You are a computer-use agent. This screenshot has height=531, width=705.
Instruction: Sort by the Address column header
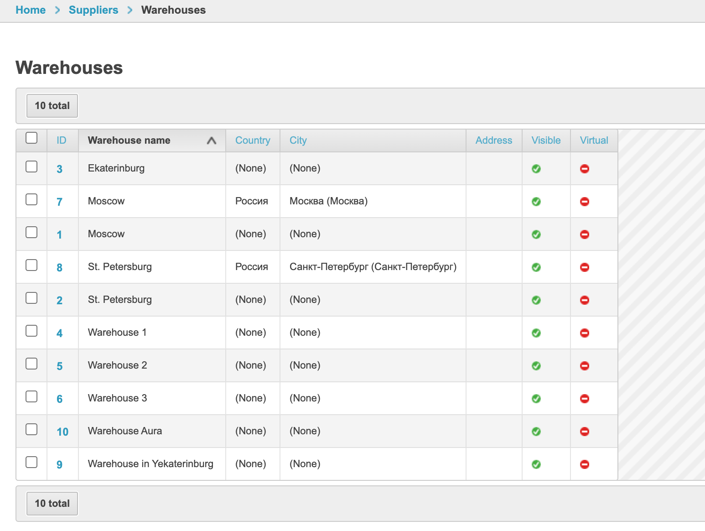tap(493, 141)
